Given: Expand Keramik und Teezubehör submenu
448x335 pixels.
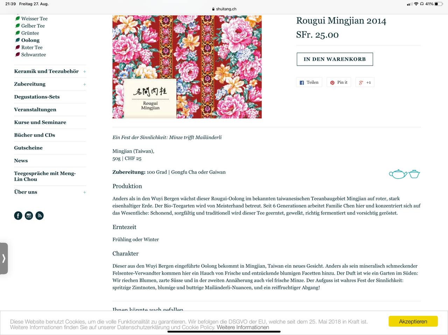Looking at the screenshot, I should pos(84,72).
